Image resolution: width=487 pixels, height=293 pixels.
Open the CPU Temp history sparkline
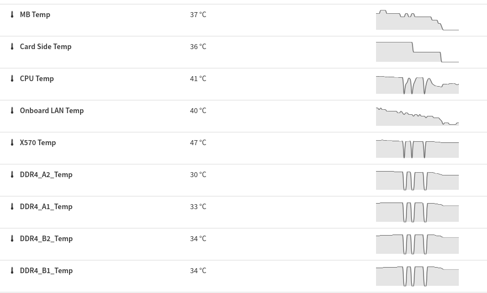(x=417, y=84)
